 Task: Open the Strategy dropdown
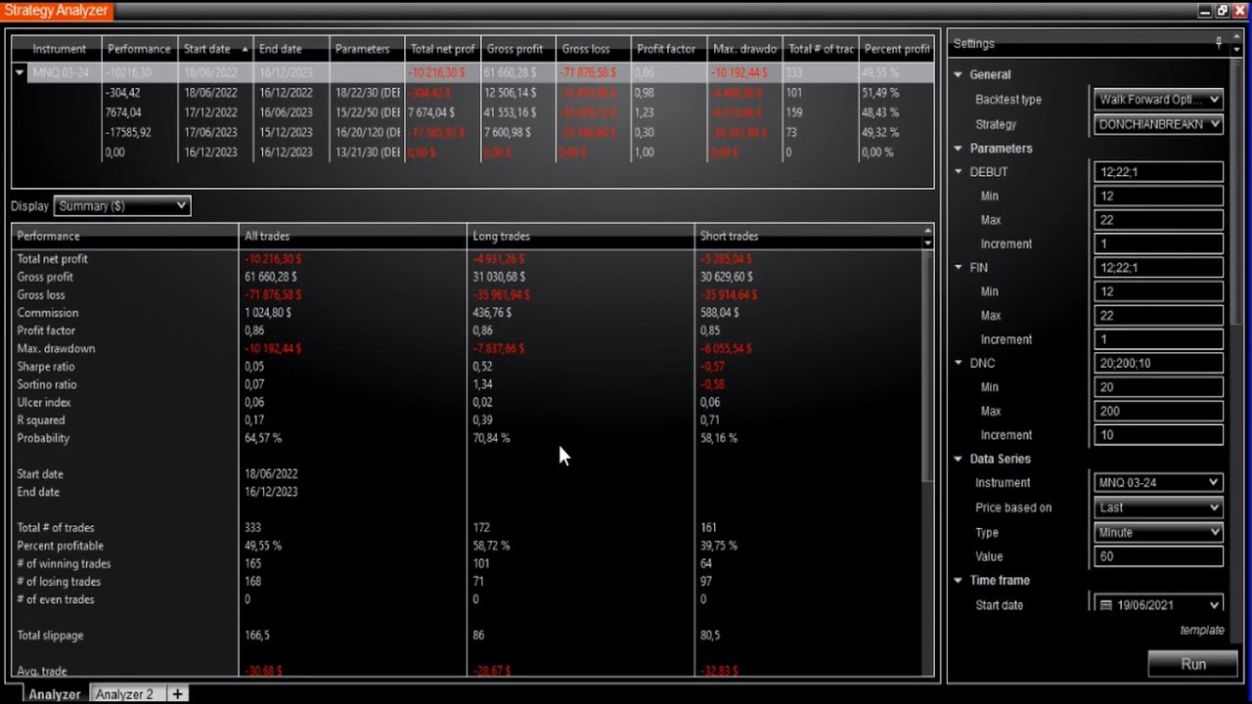1158,124
